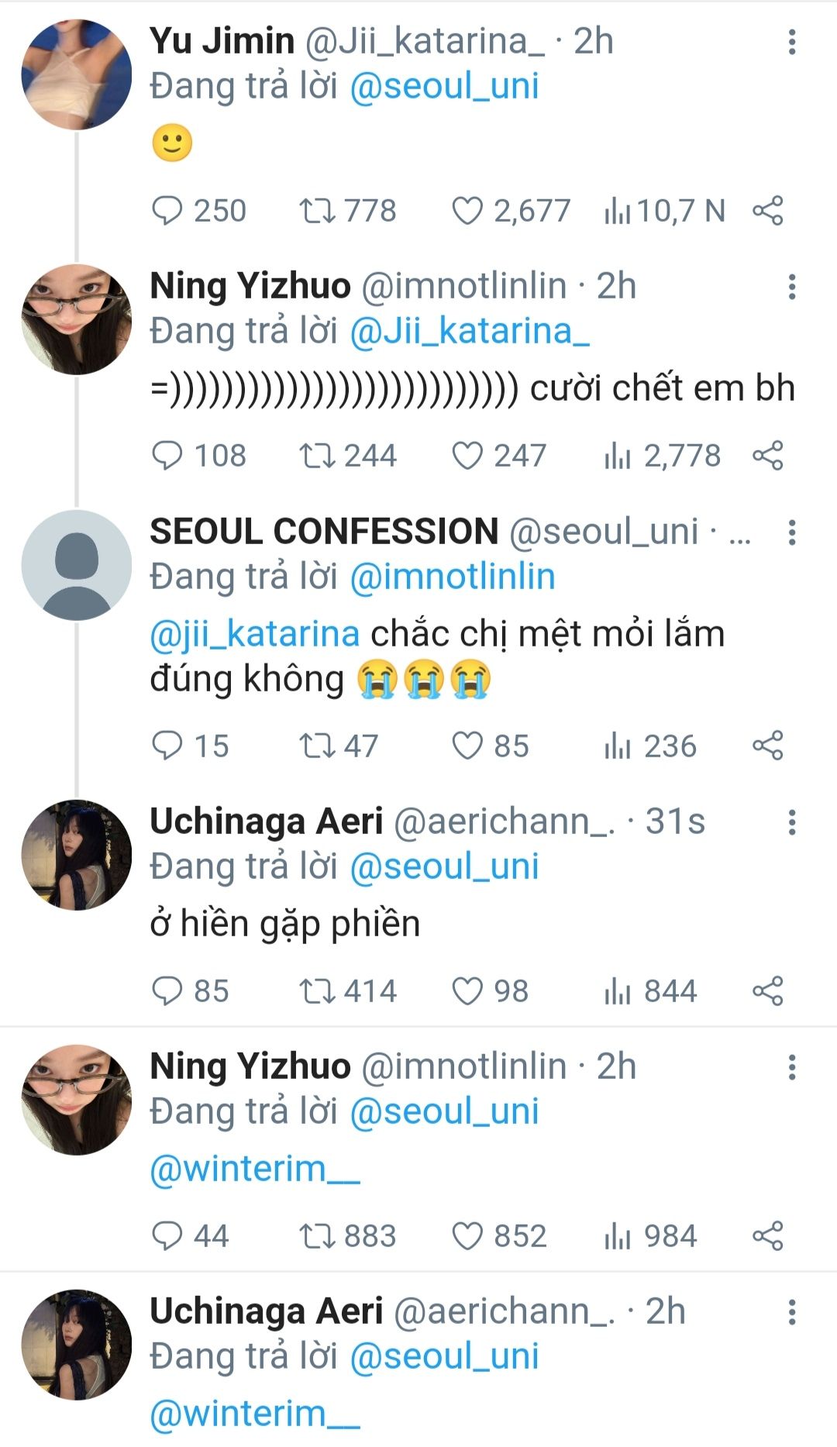Retweet Yu Jimin's tweet with 778 retweets
837x1447 pixels.
click(x=316, y=211)
